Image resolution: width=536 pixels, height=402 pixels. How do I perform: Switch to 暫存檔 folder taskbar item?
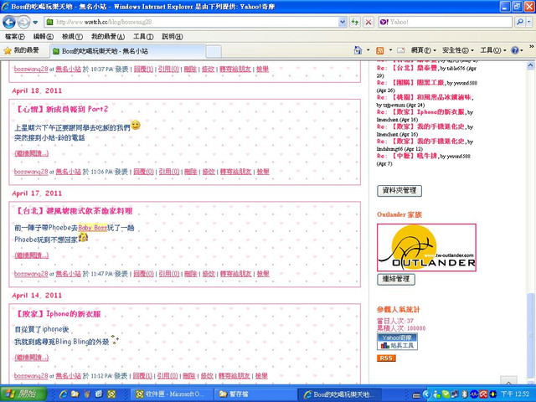coord(255,394)
